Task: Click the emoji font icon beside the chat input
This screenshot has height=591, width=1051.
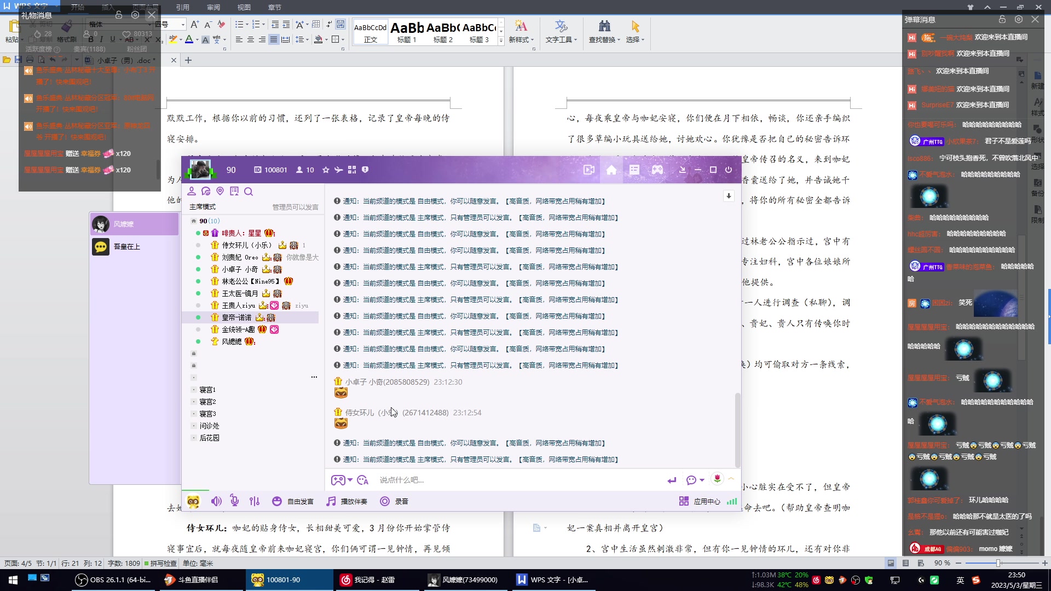Action: [x=362, y=480]
